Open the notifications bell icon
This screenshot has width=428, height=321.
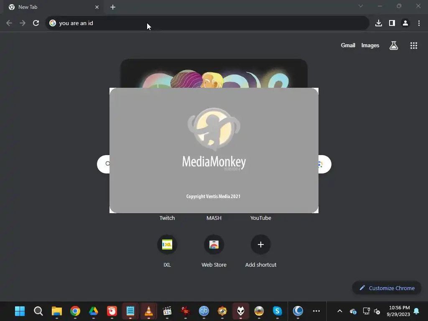pos(417,311)
